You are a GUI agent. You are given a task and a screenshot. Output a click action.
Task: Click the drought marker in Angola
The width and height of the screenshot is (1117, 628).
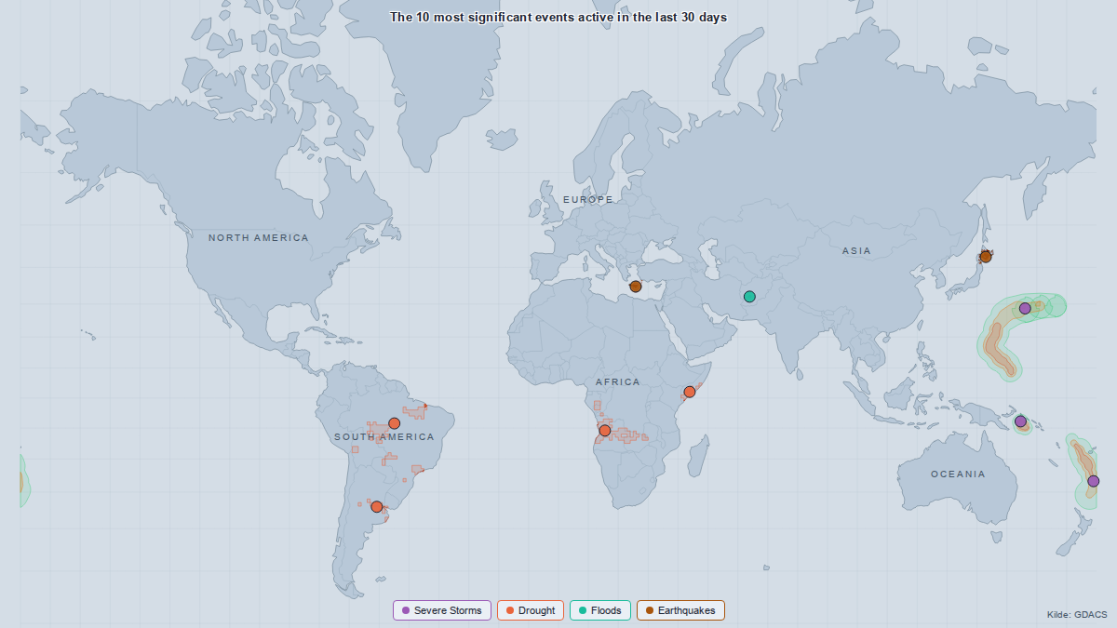[605, 431]
